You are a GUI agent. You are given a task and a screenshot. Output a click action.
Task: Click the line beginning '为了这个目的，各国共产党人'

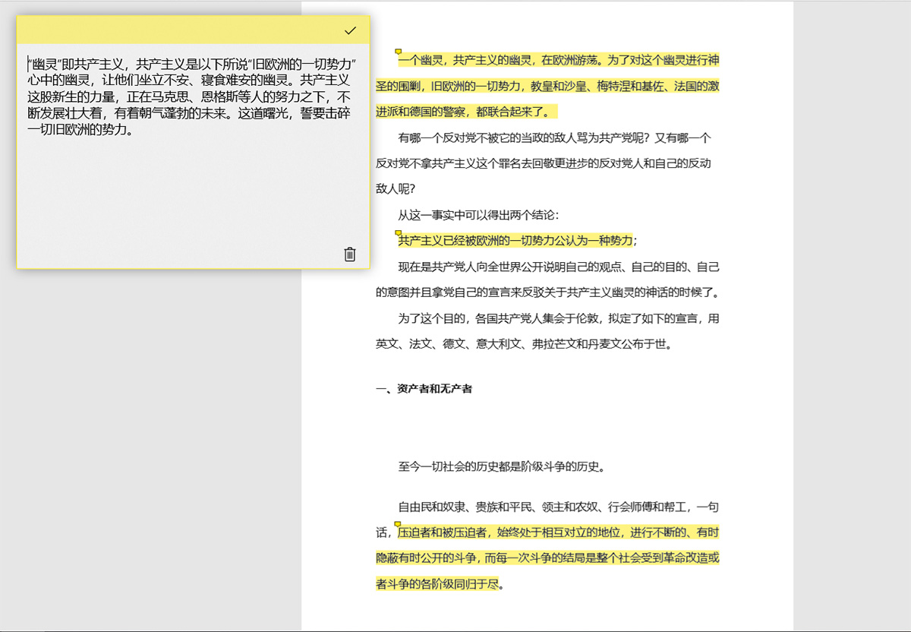point(558,318)
